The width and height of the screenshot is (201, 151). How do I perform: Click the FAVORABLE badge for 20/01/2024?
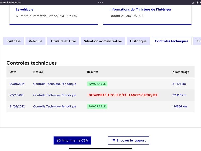coord(97,84)
